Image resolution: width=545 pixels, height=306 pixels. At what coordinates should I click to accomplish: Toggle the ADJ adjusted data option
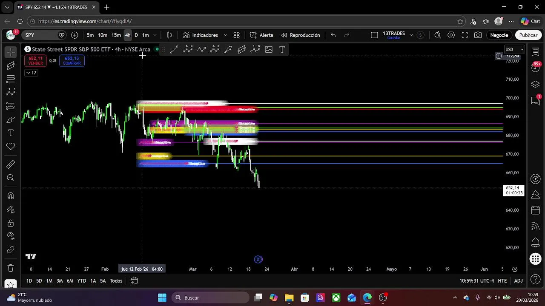coord(518,281)
